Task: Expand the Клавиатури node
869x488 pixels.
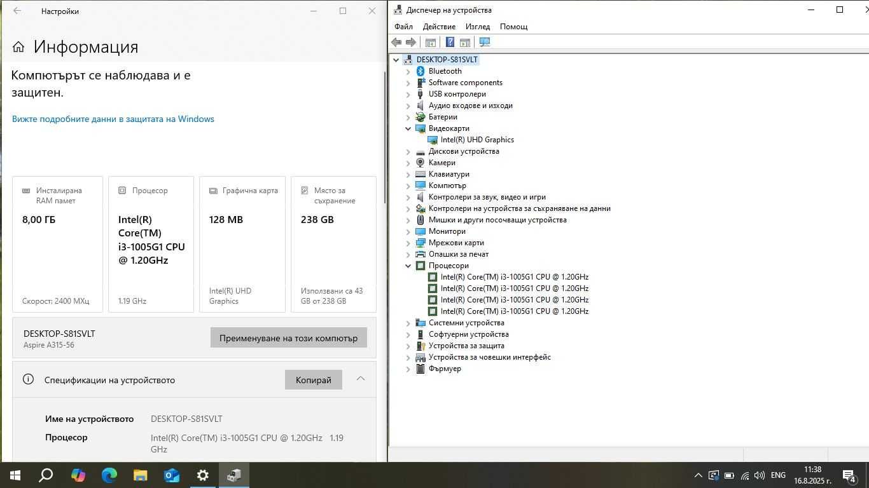Action: [x=408, y=174]
